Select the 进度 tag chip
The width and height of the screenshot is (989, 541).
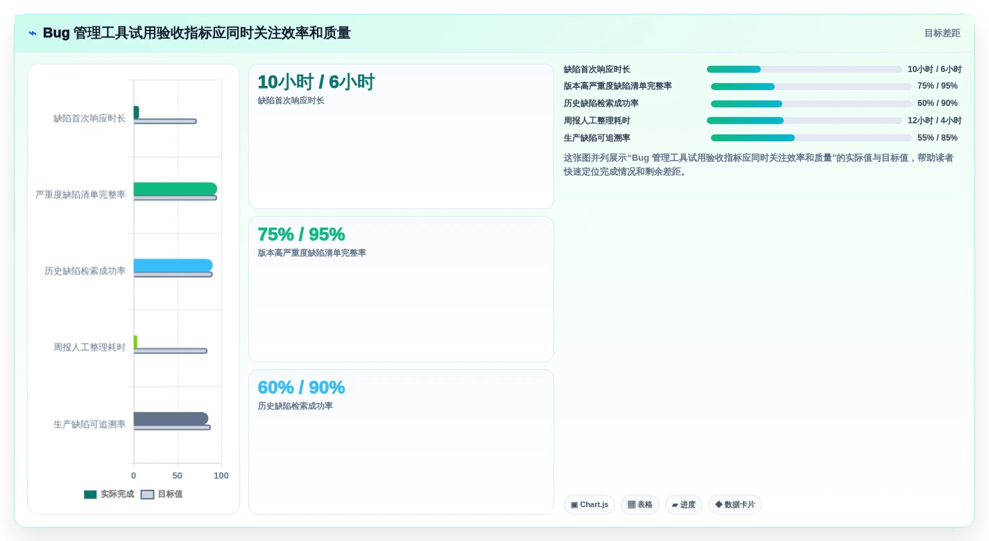tap(684, 504)
